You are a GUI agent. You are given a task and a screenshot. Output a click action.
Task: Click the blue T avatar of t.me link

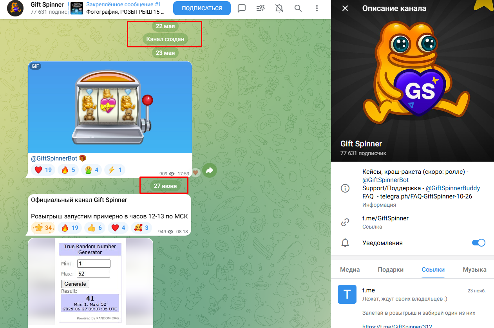347,294
